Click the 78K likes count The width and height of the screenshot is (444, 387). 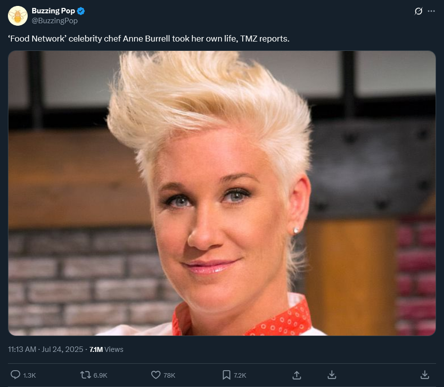click(169, 376)
